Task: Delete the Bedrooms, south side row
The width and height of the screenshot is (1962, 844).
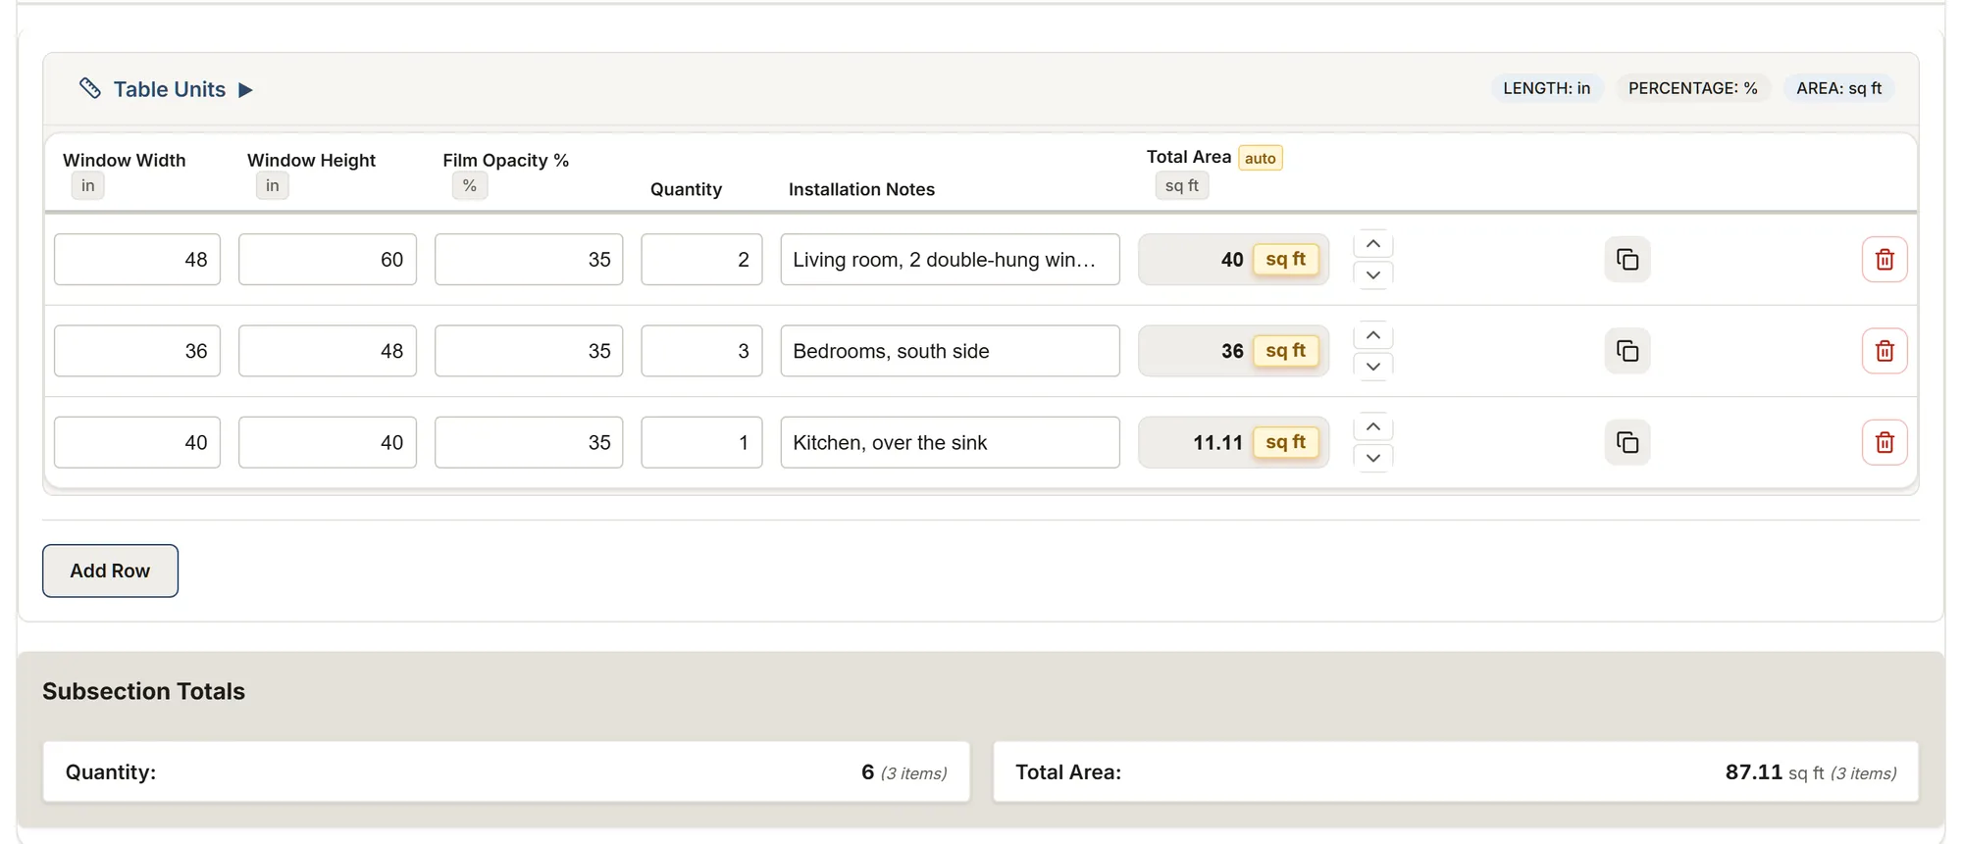Action: pos(1885,351)
